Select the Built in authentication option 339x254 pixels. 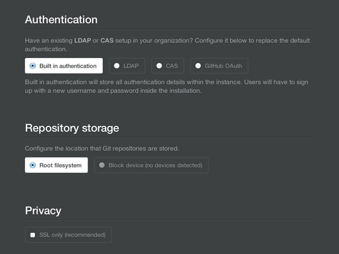64,65
